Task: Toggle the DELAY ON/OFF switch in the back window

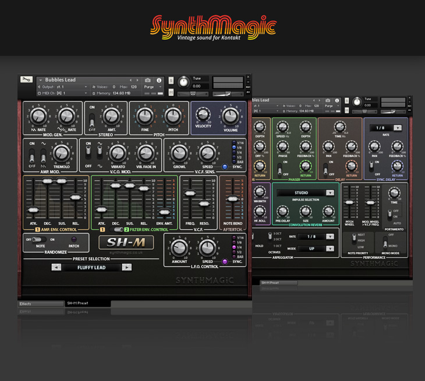Action: click(325, 168)
